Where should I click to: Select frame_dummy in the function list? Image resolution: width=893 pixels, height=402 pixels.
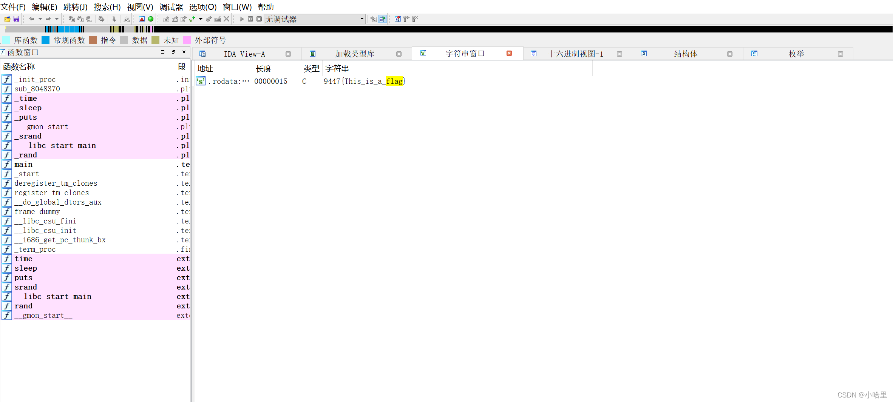point(95,212)
